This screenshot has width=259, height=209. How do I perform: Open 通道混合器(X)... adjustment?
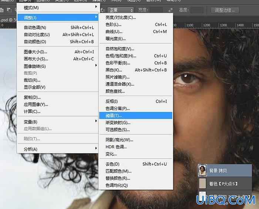click(136, 84)
